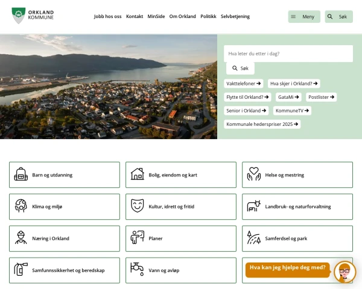
Task: Expand the Meny hamburger menu
Action: [x=303, y=17]
